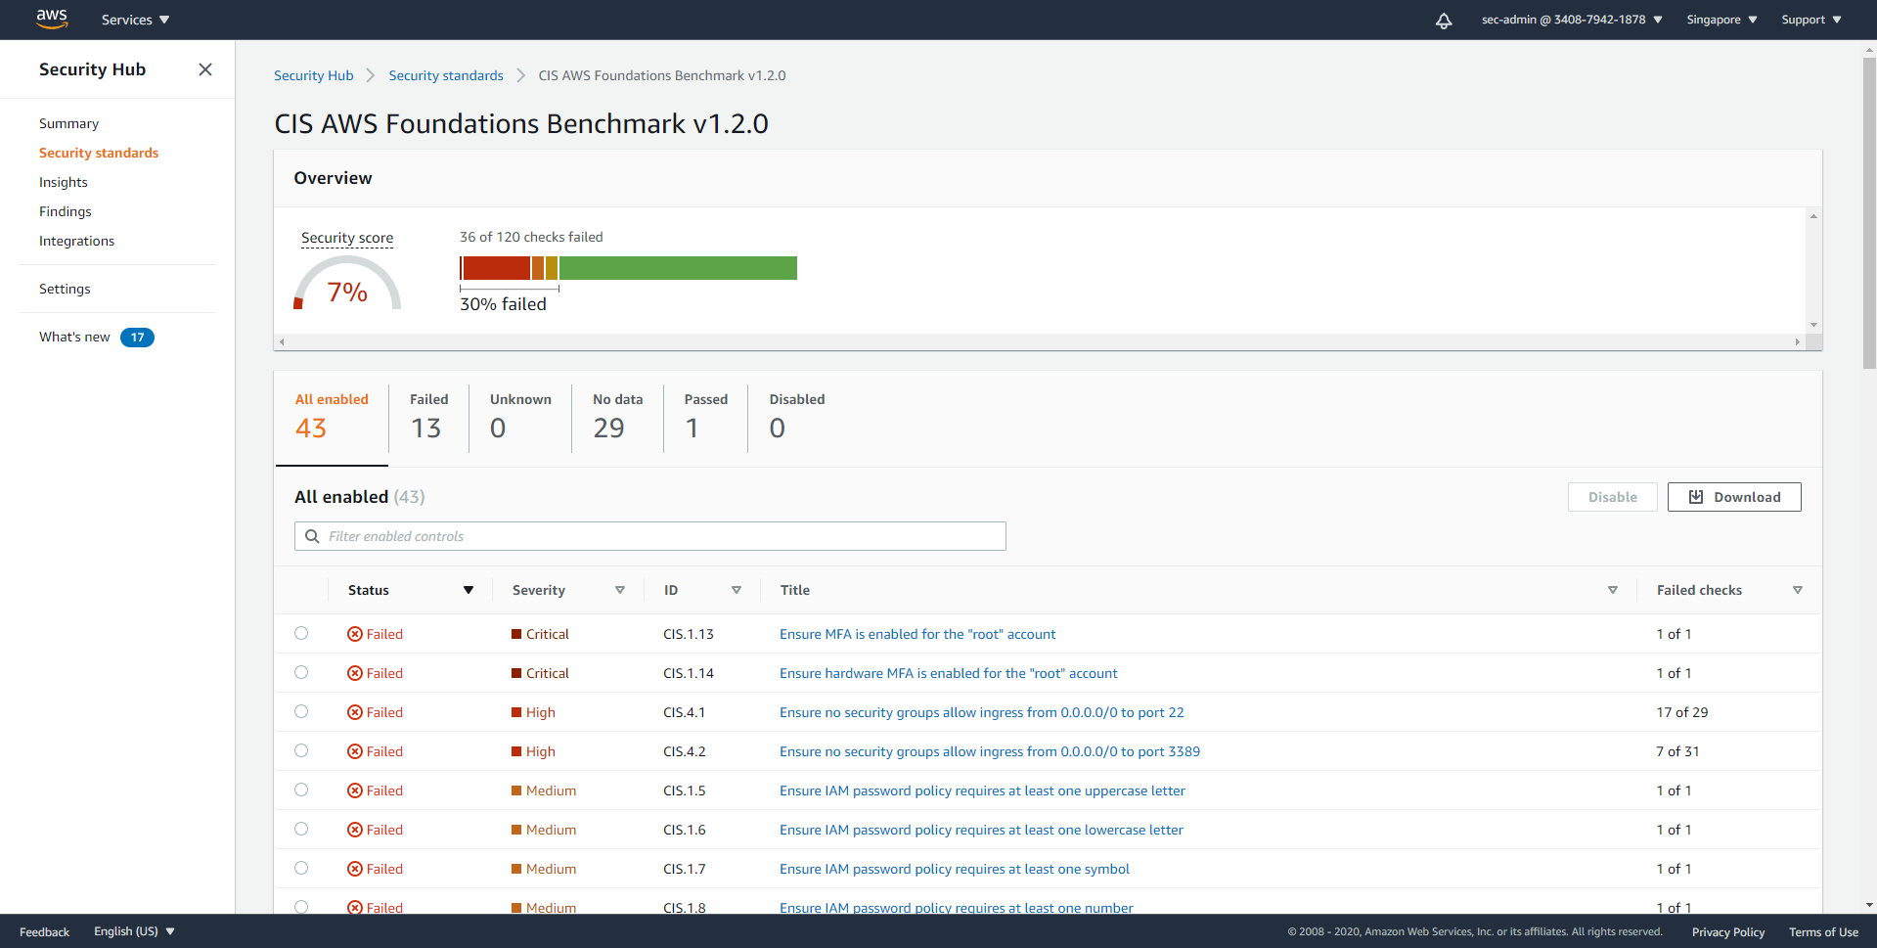Screen dimensions: 1877x948
Task: Select the radio button for CIS.1.7
Action: [x=301, y=868]
